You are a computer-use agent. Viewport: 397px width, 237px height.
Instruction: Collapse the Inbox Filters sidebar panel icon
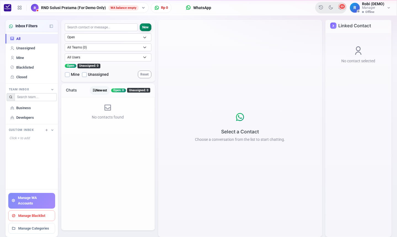coord(51,26)
